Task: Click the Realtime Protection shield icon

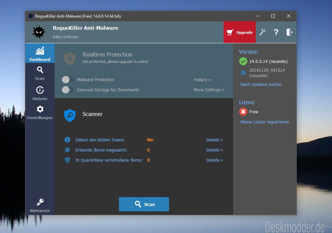Action: click(x=70, y=59)
